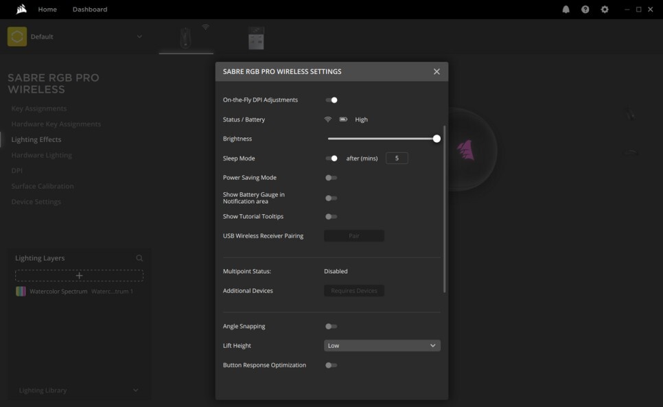Enable Button Response Optimization switch
Image resolution: width=663 pixels, height=407 pixels.
click(x=331, y=365)
